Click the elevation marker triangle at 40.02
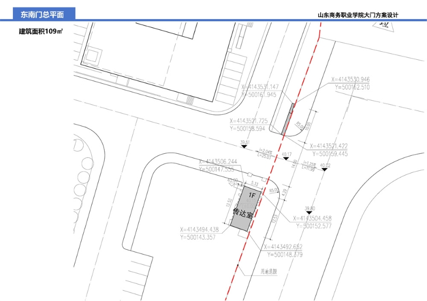Image resolution: width=427 pixels, height=301 pixels. click(325, 169)
